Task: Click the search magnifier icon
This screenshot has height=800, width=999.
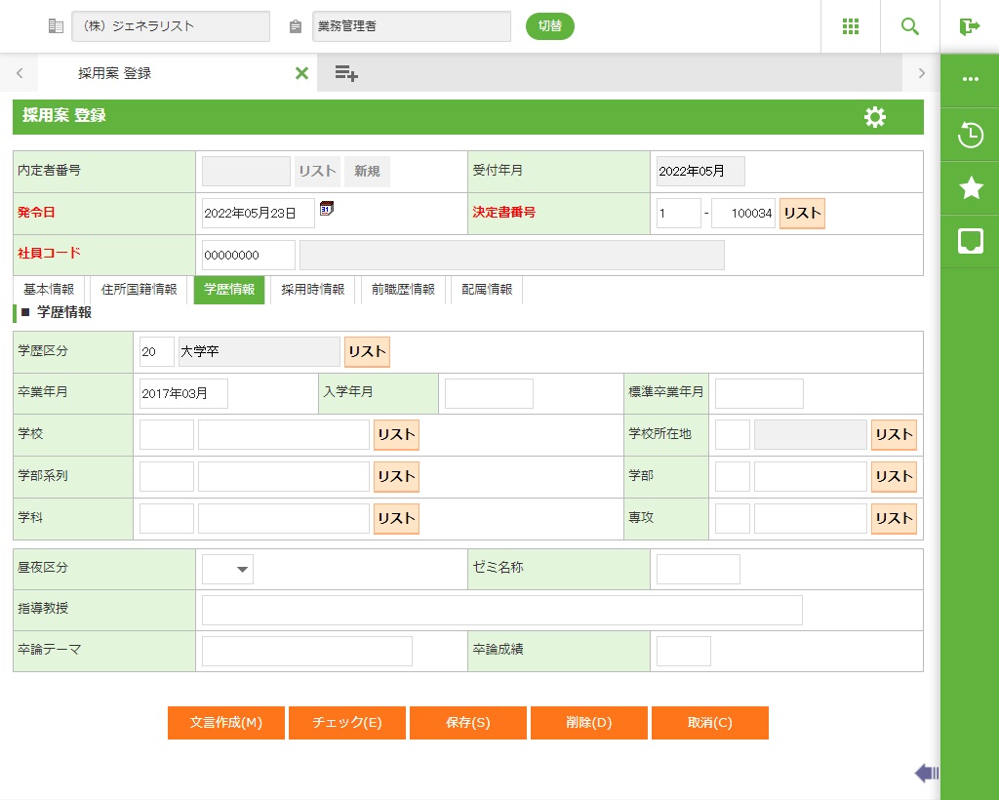Action: tap(910, 26)
